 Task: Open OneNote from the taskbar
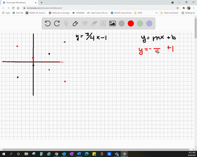[x=71, y=154]
